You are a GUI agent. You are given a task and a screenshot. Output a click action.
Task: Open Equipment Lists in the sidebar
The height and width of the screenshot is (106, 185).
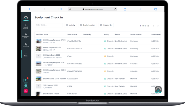(26, 36)
